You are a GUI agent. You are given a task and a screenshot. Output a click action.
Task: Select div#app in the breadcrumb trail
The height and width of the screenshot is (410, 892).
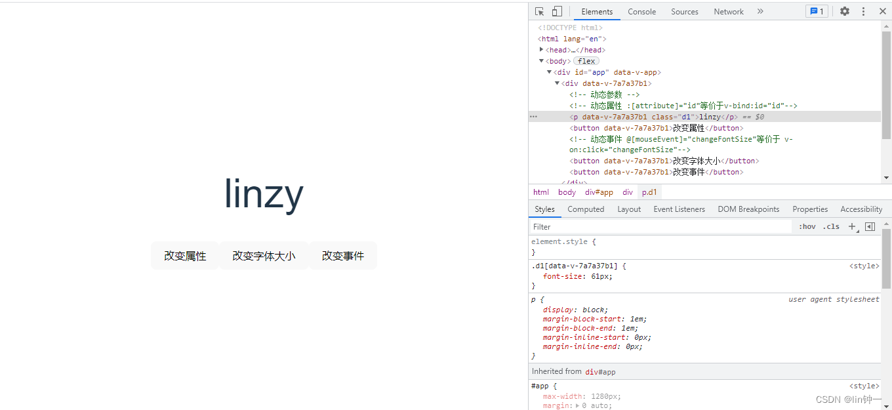[599, 192]
